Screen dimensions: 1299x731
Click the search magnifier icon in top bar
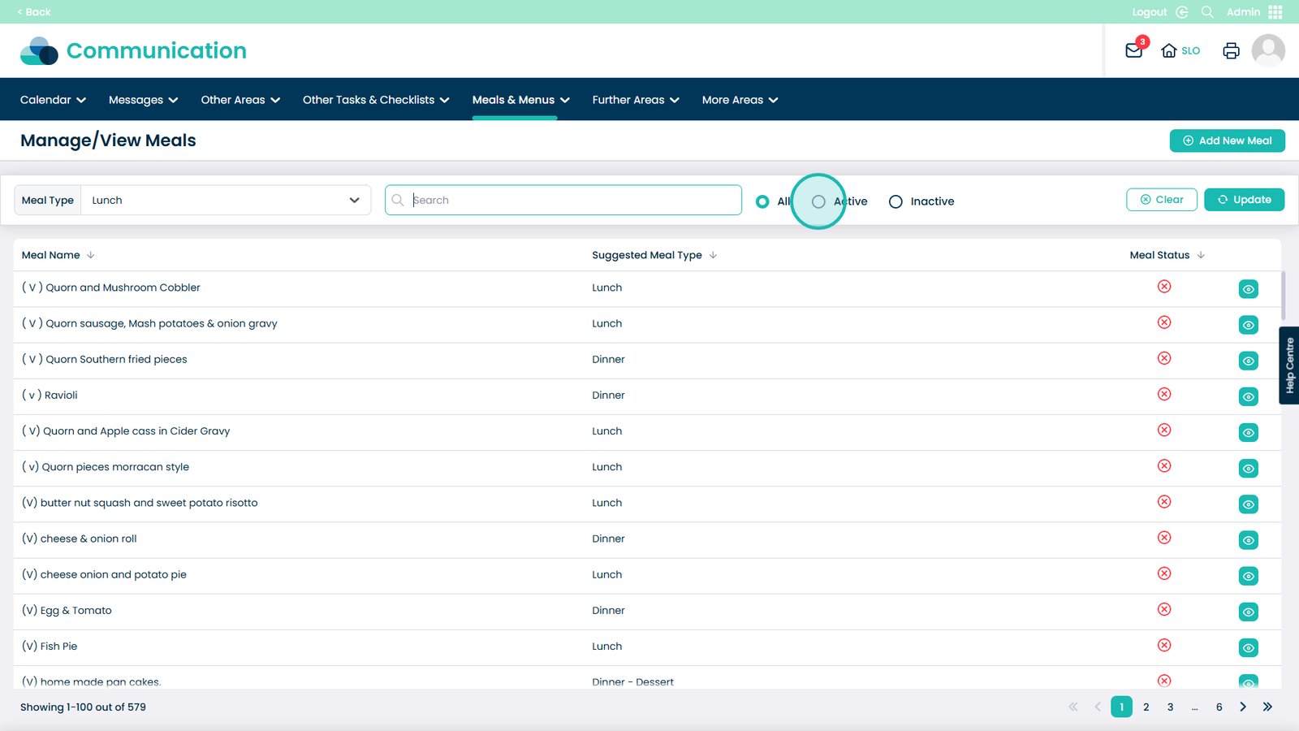[1207, 12]
